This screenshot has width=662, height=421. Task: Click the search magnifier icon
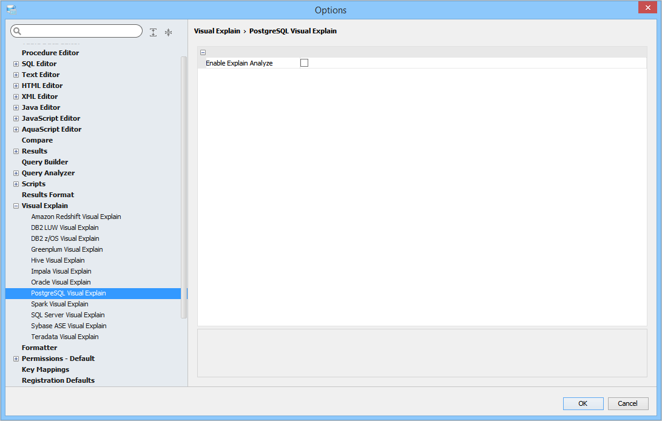click(18, 31)
